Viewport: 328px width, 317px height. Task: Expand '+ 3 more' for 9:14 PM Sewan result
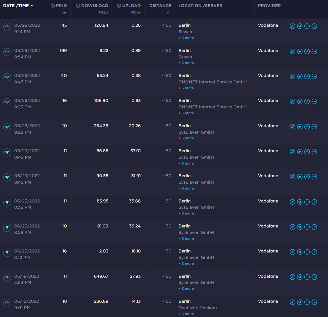click(186, 38)
